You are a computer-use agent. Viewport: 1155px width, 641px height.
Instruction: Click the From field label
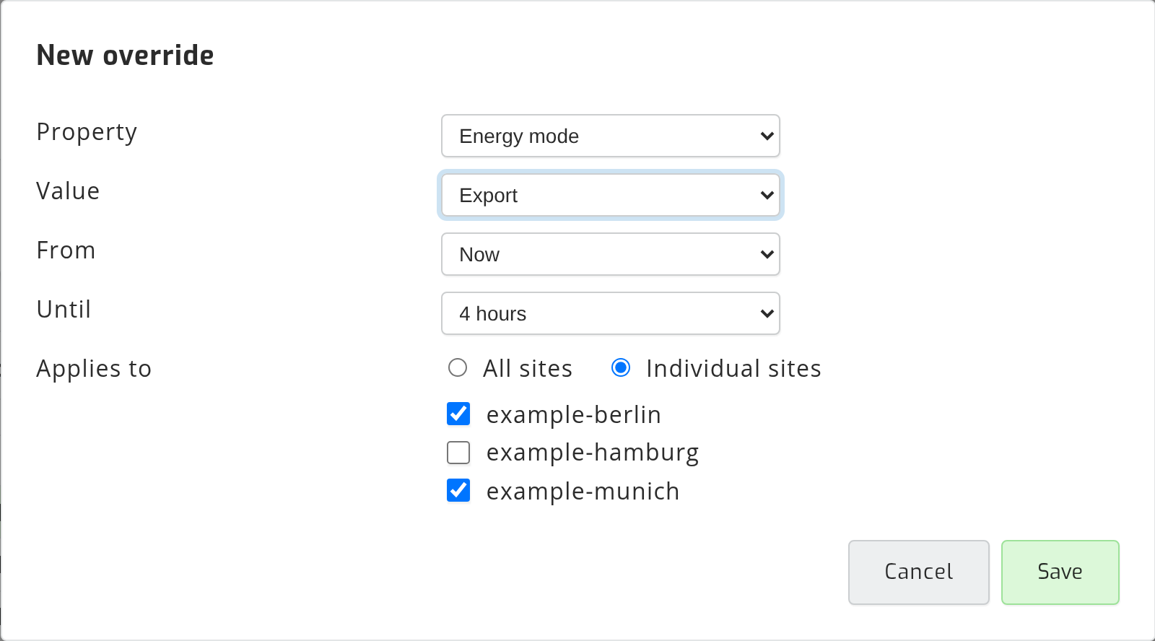coord(66,250)
